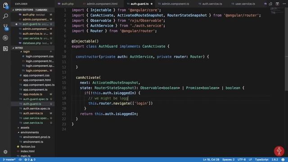The height and width of the screenshot is (162, 288).
Task: Open auth.guard.spec.ts in file tree
Action: tap(33, 99)
